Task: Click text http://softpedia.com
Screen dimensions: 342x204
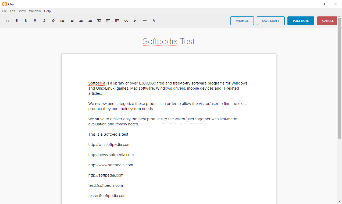Action: (106, 175)
